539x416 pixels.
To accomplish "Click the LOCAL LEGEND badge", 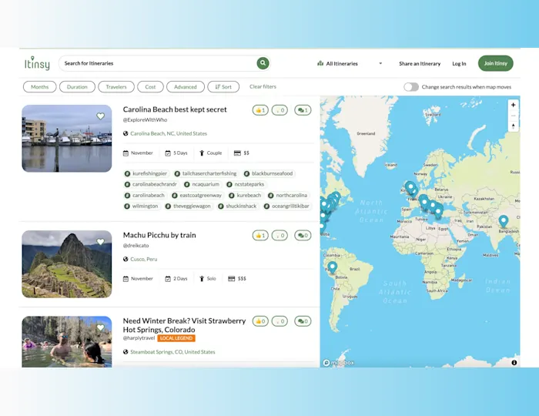I will (x=176, y=338).
